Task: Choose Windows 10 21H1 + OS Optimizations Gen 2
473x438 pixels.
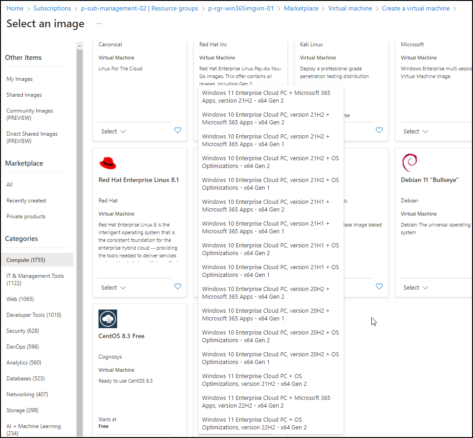Action: pyautogui.click(x=271, y=249)
